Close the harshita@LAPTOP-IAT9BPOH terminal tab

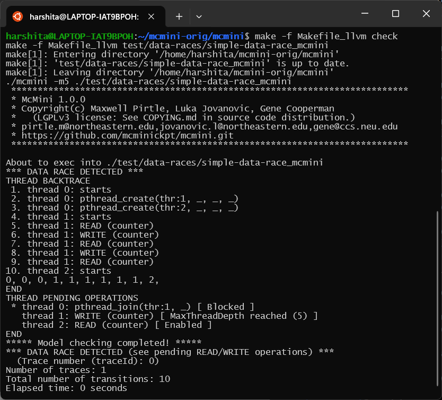click(x=151, y=16)
